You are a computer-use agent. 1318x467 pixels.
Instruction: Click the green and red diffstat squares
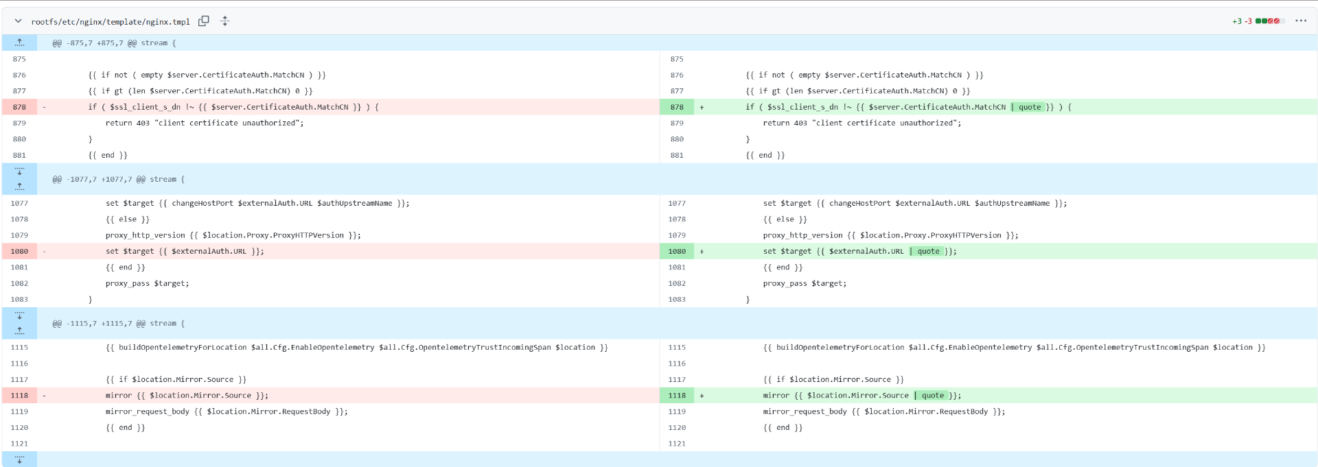click(x=1270, y=21)
